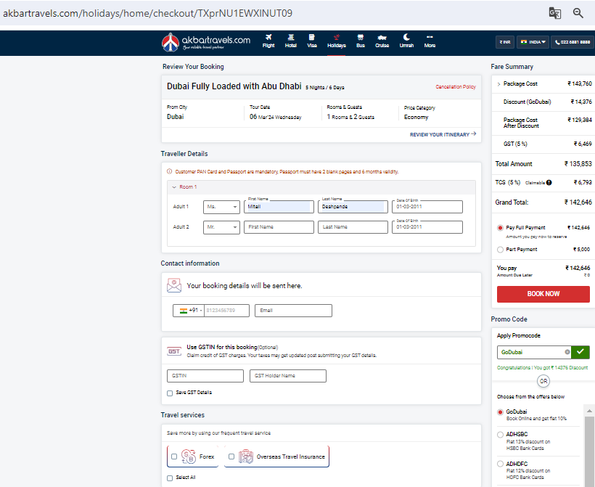Click the mobile number field
Image resolution: width=595 pixels, height=487 pixels.
coord(226,311)
